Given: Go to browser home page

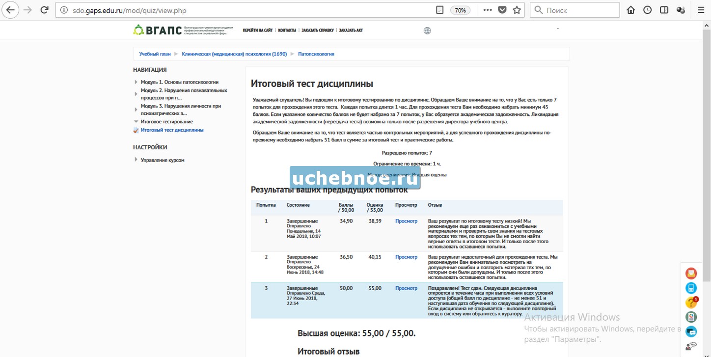Looking at the screenshot, I should coord(631,10).
